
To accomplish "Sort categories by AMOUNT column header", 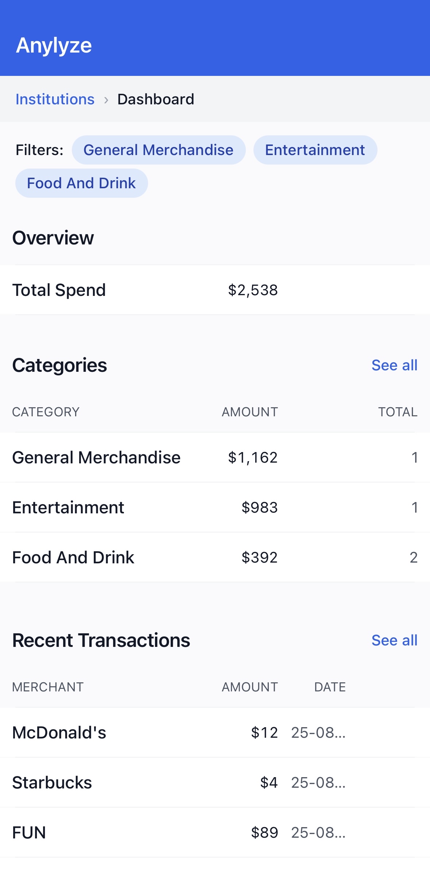I will click(x=250, y=412).
